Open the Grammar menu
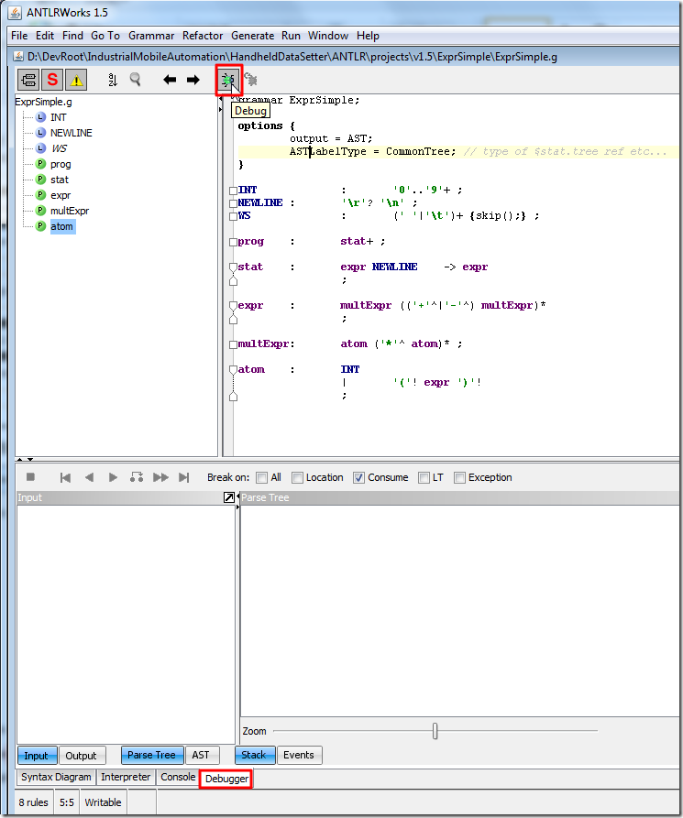This screenshot has height=818, width=683. click(x=151, y=36)
